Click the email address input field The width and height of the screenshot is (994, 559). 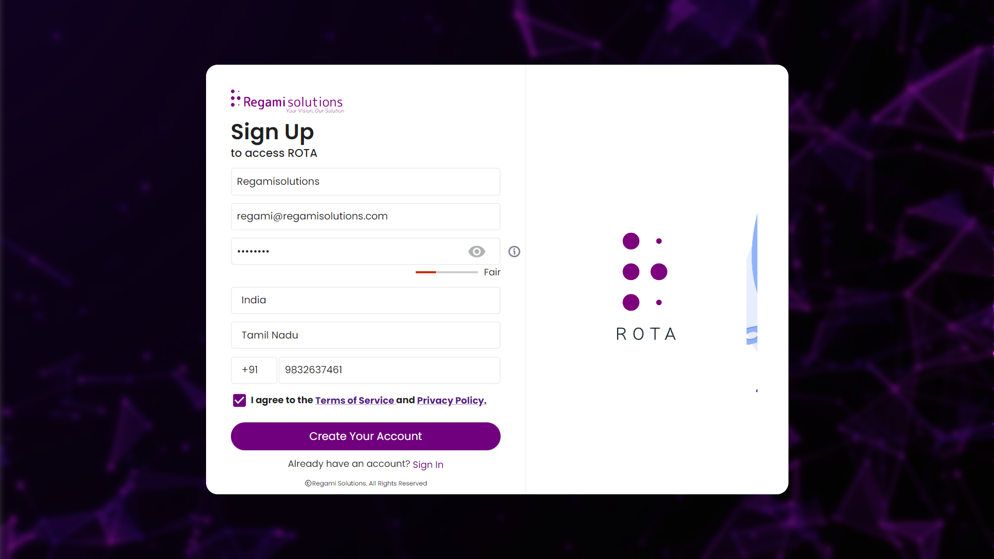365,216
